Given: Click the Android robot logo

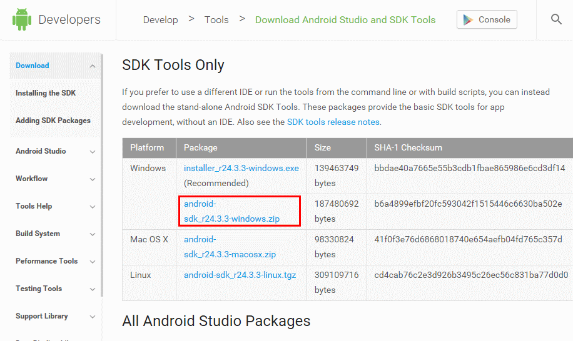Looking at the screenshot, I should tap(21, 20).
